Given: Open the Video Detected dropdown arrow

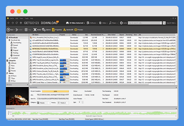Looking at the screenshot, I should pyautogui.click(x=84, y=23).
